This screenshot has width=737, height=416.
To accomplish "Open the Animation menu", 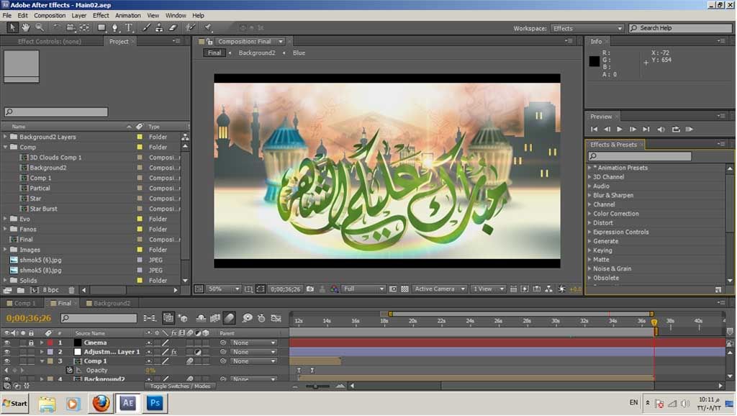I will [x=128, y=16].
